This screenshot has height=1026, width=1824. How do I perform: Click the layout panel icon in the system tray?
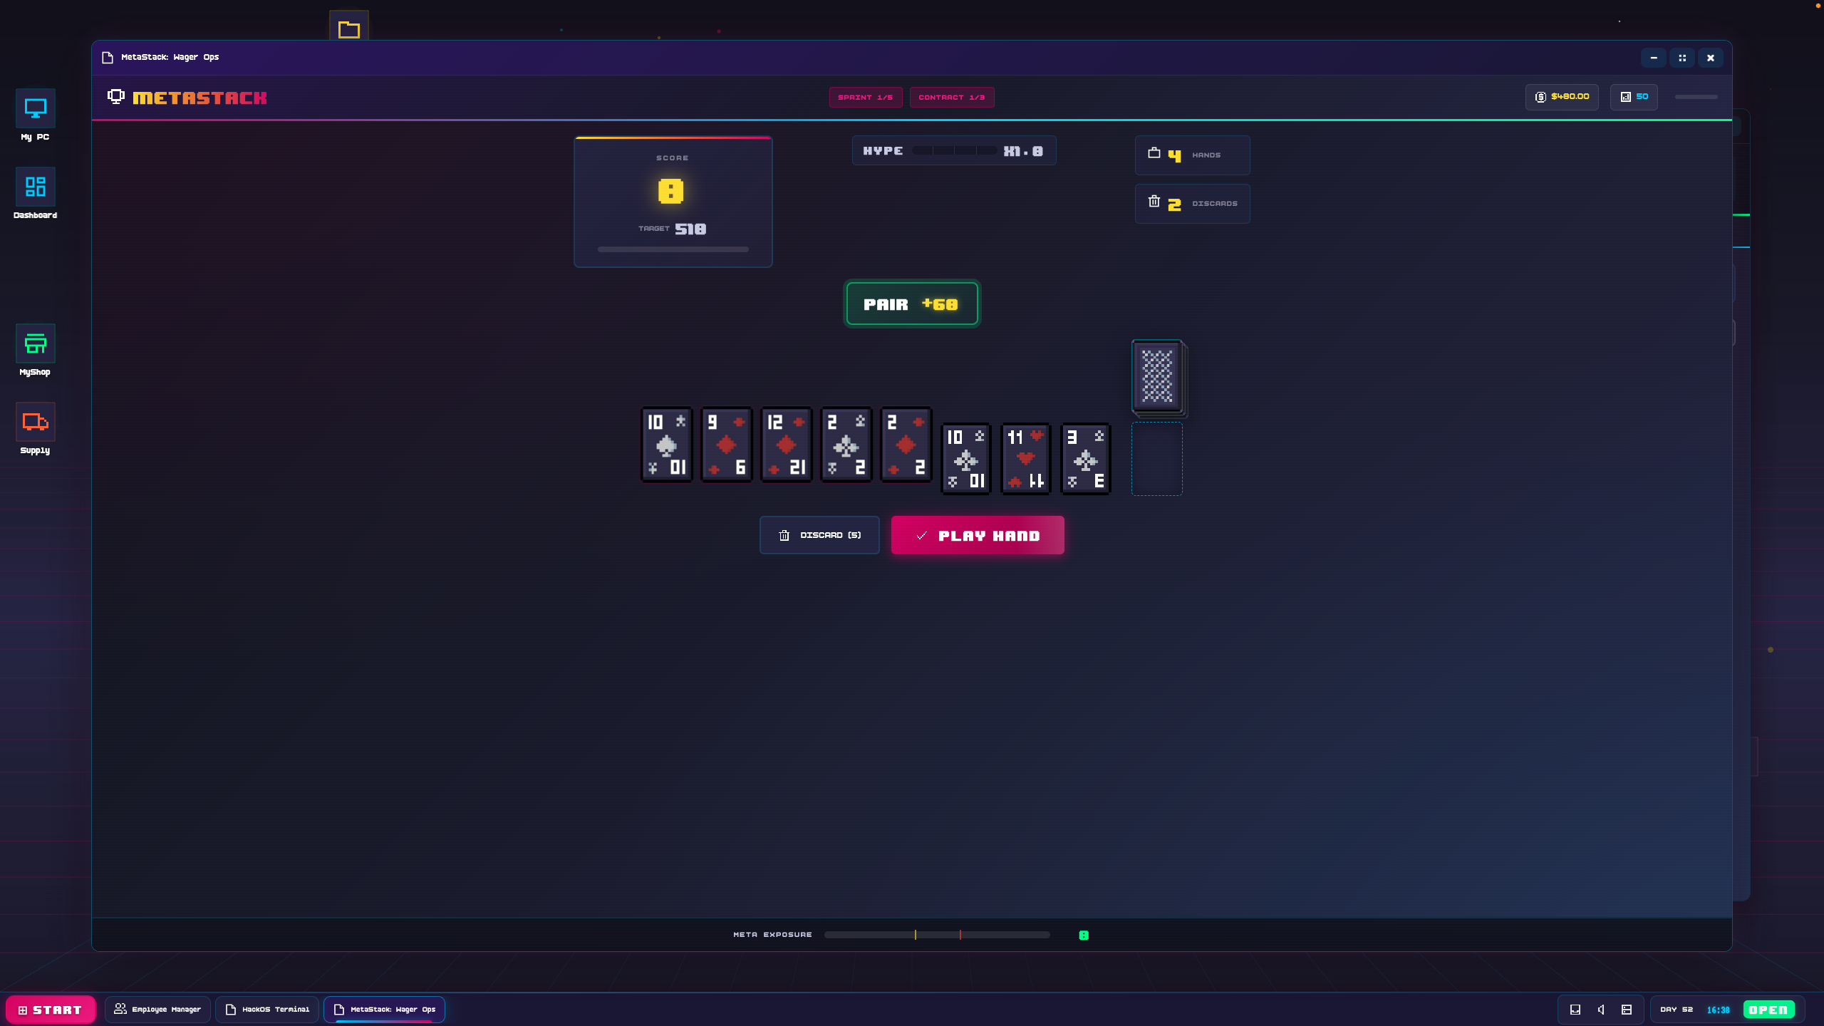(1627, 1010)
